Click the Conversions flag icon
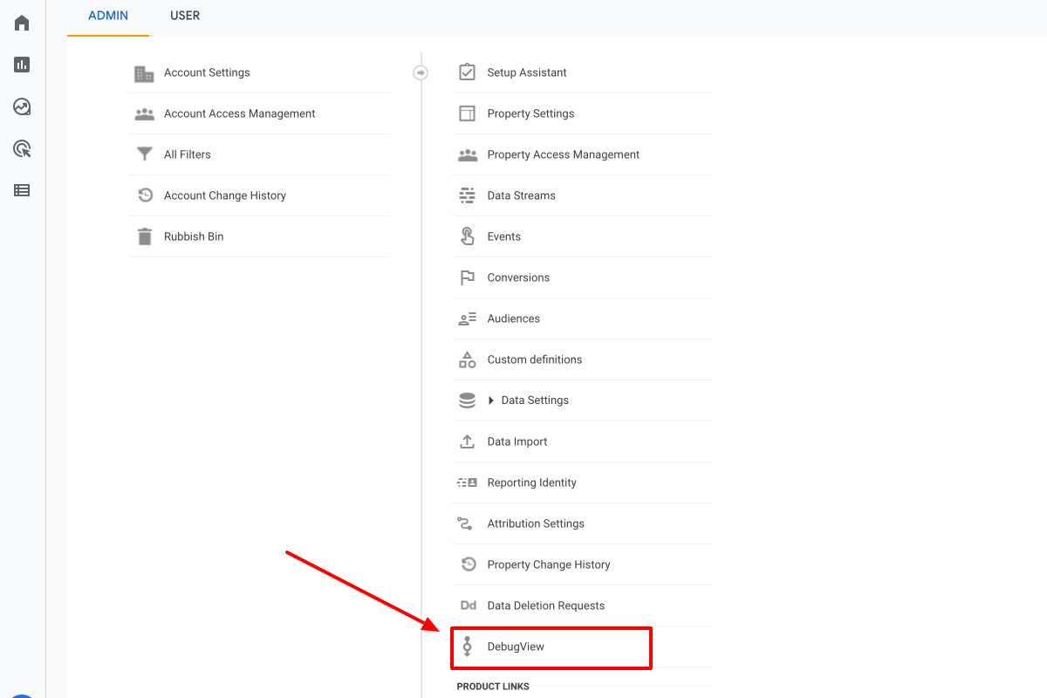 click(x=467, y=277)
